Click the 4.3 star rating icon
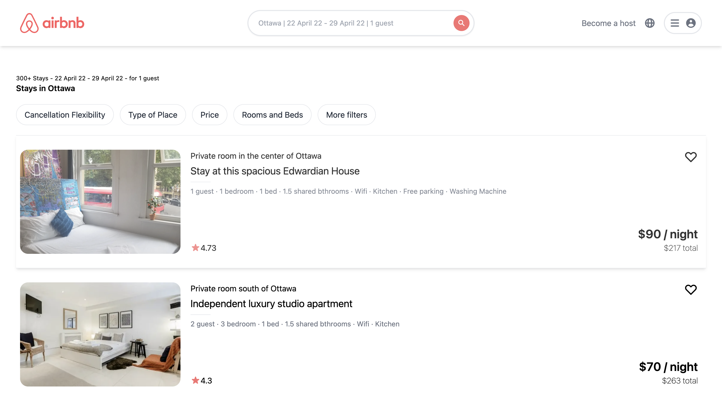Screen dimensions: 722x395 195,380
